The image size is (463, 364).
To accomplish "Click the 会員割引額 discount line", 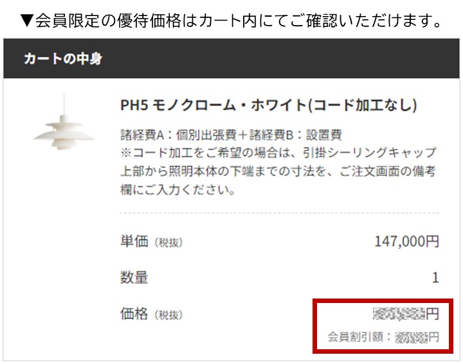I will coord(383,337).
